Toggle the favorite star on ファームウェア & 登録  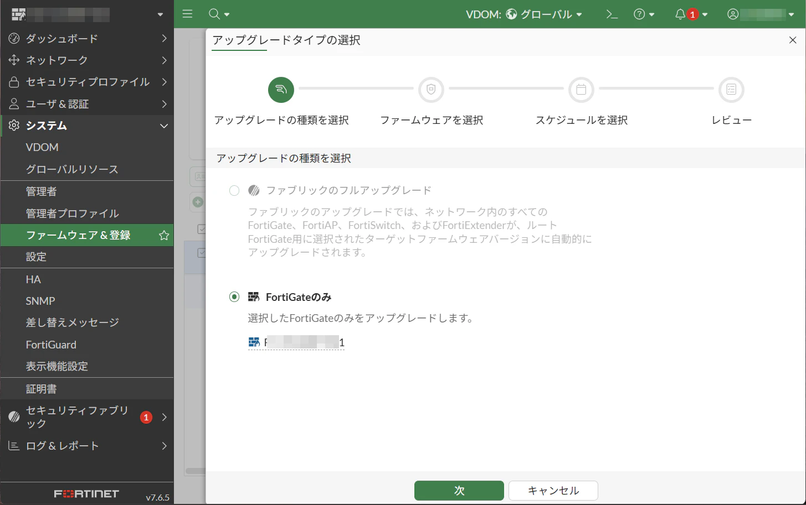(x=163, y=235)
